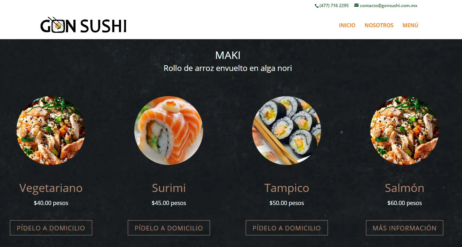Order Surimi with Pídelo a Domicilio

pyautogui.click(x=169, y=228)
